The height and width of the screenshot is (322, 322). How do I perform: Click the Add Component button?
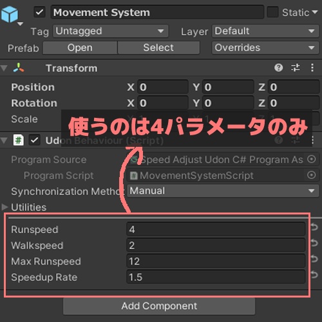coord(159,306)
